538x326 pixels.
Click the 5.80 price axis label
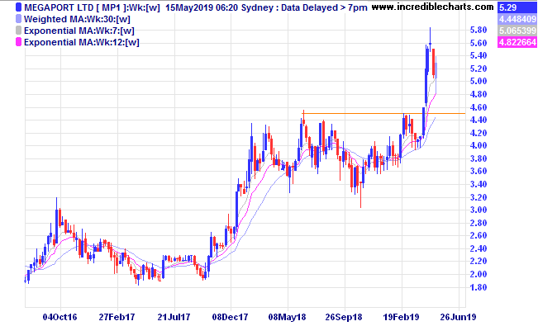click(478, 30)
